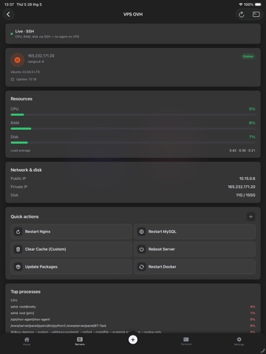Tap the Disk usage progress bar
Viewport: 266px width, 354px height.
pyautogui.click(x=133, y=142)
